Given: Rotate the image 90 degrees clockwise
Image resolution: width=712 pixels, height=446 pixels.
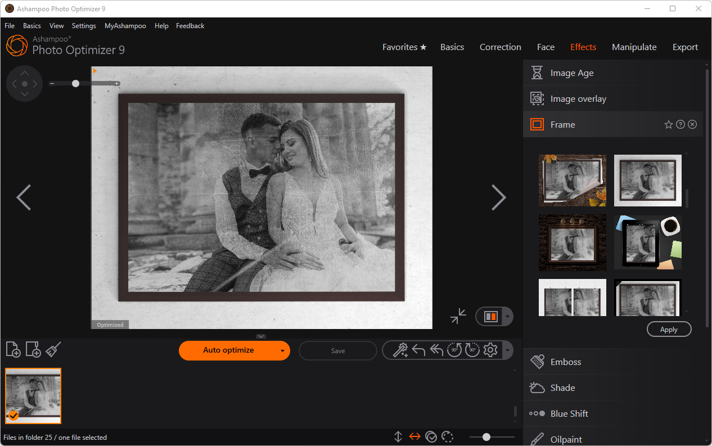Looking at the screenshot, I should (472, 350).
